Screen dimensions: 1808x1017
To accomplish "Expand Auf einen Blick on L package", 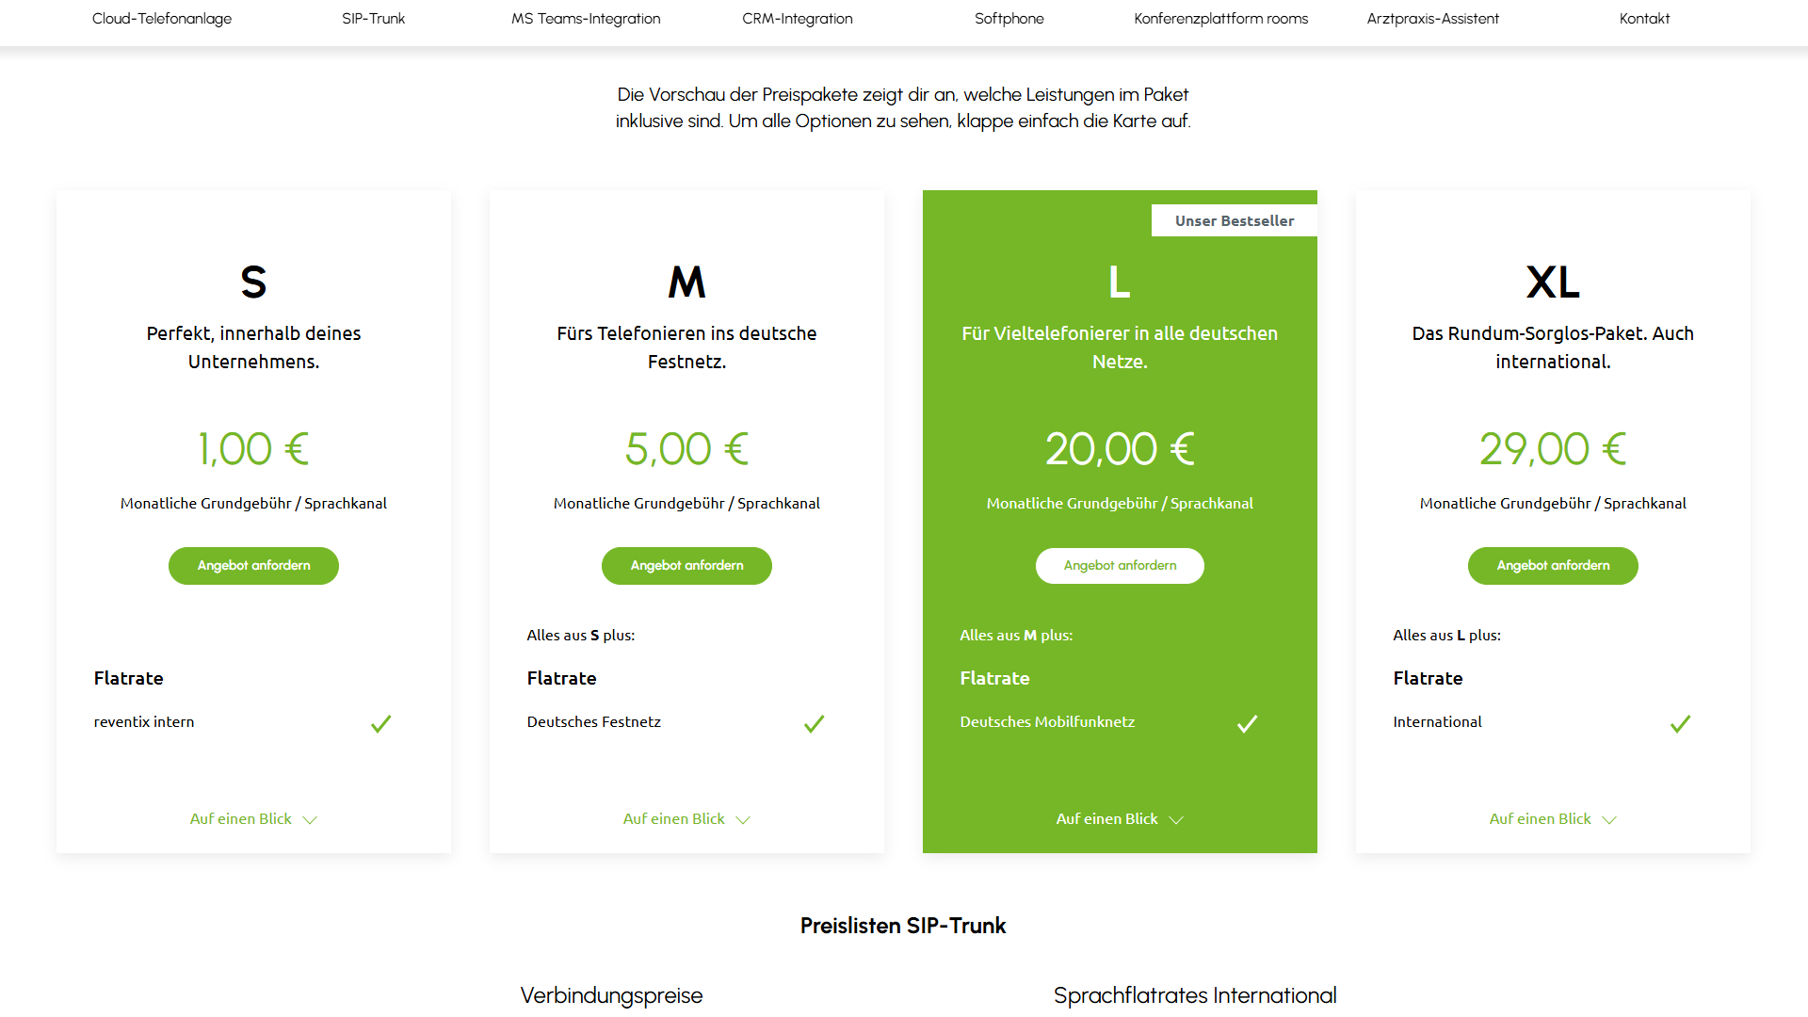I will [1120, 819].
